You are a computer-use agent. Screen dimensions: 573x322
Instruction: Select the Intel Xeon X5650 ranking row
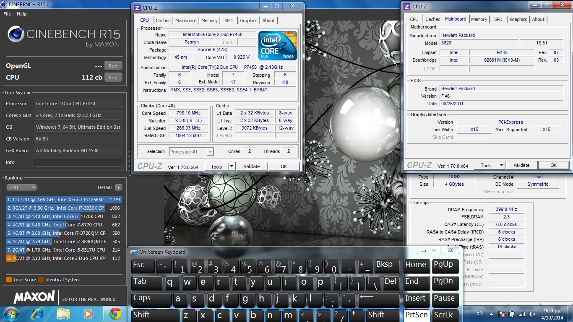(64, 200)
